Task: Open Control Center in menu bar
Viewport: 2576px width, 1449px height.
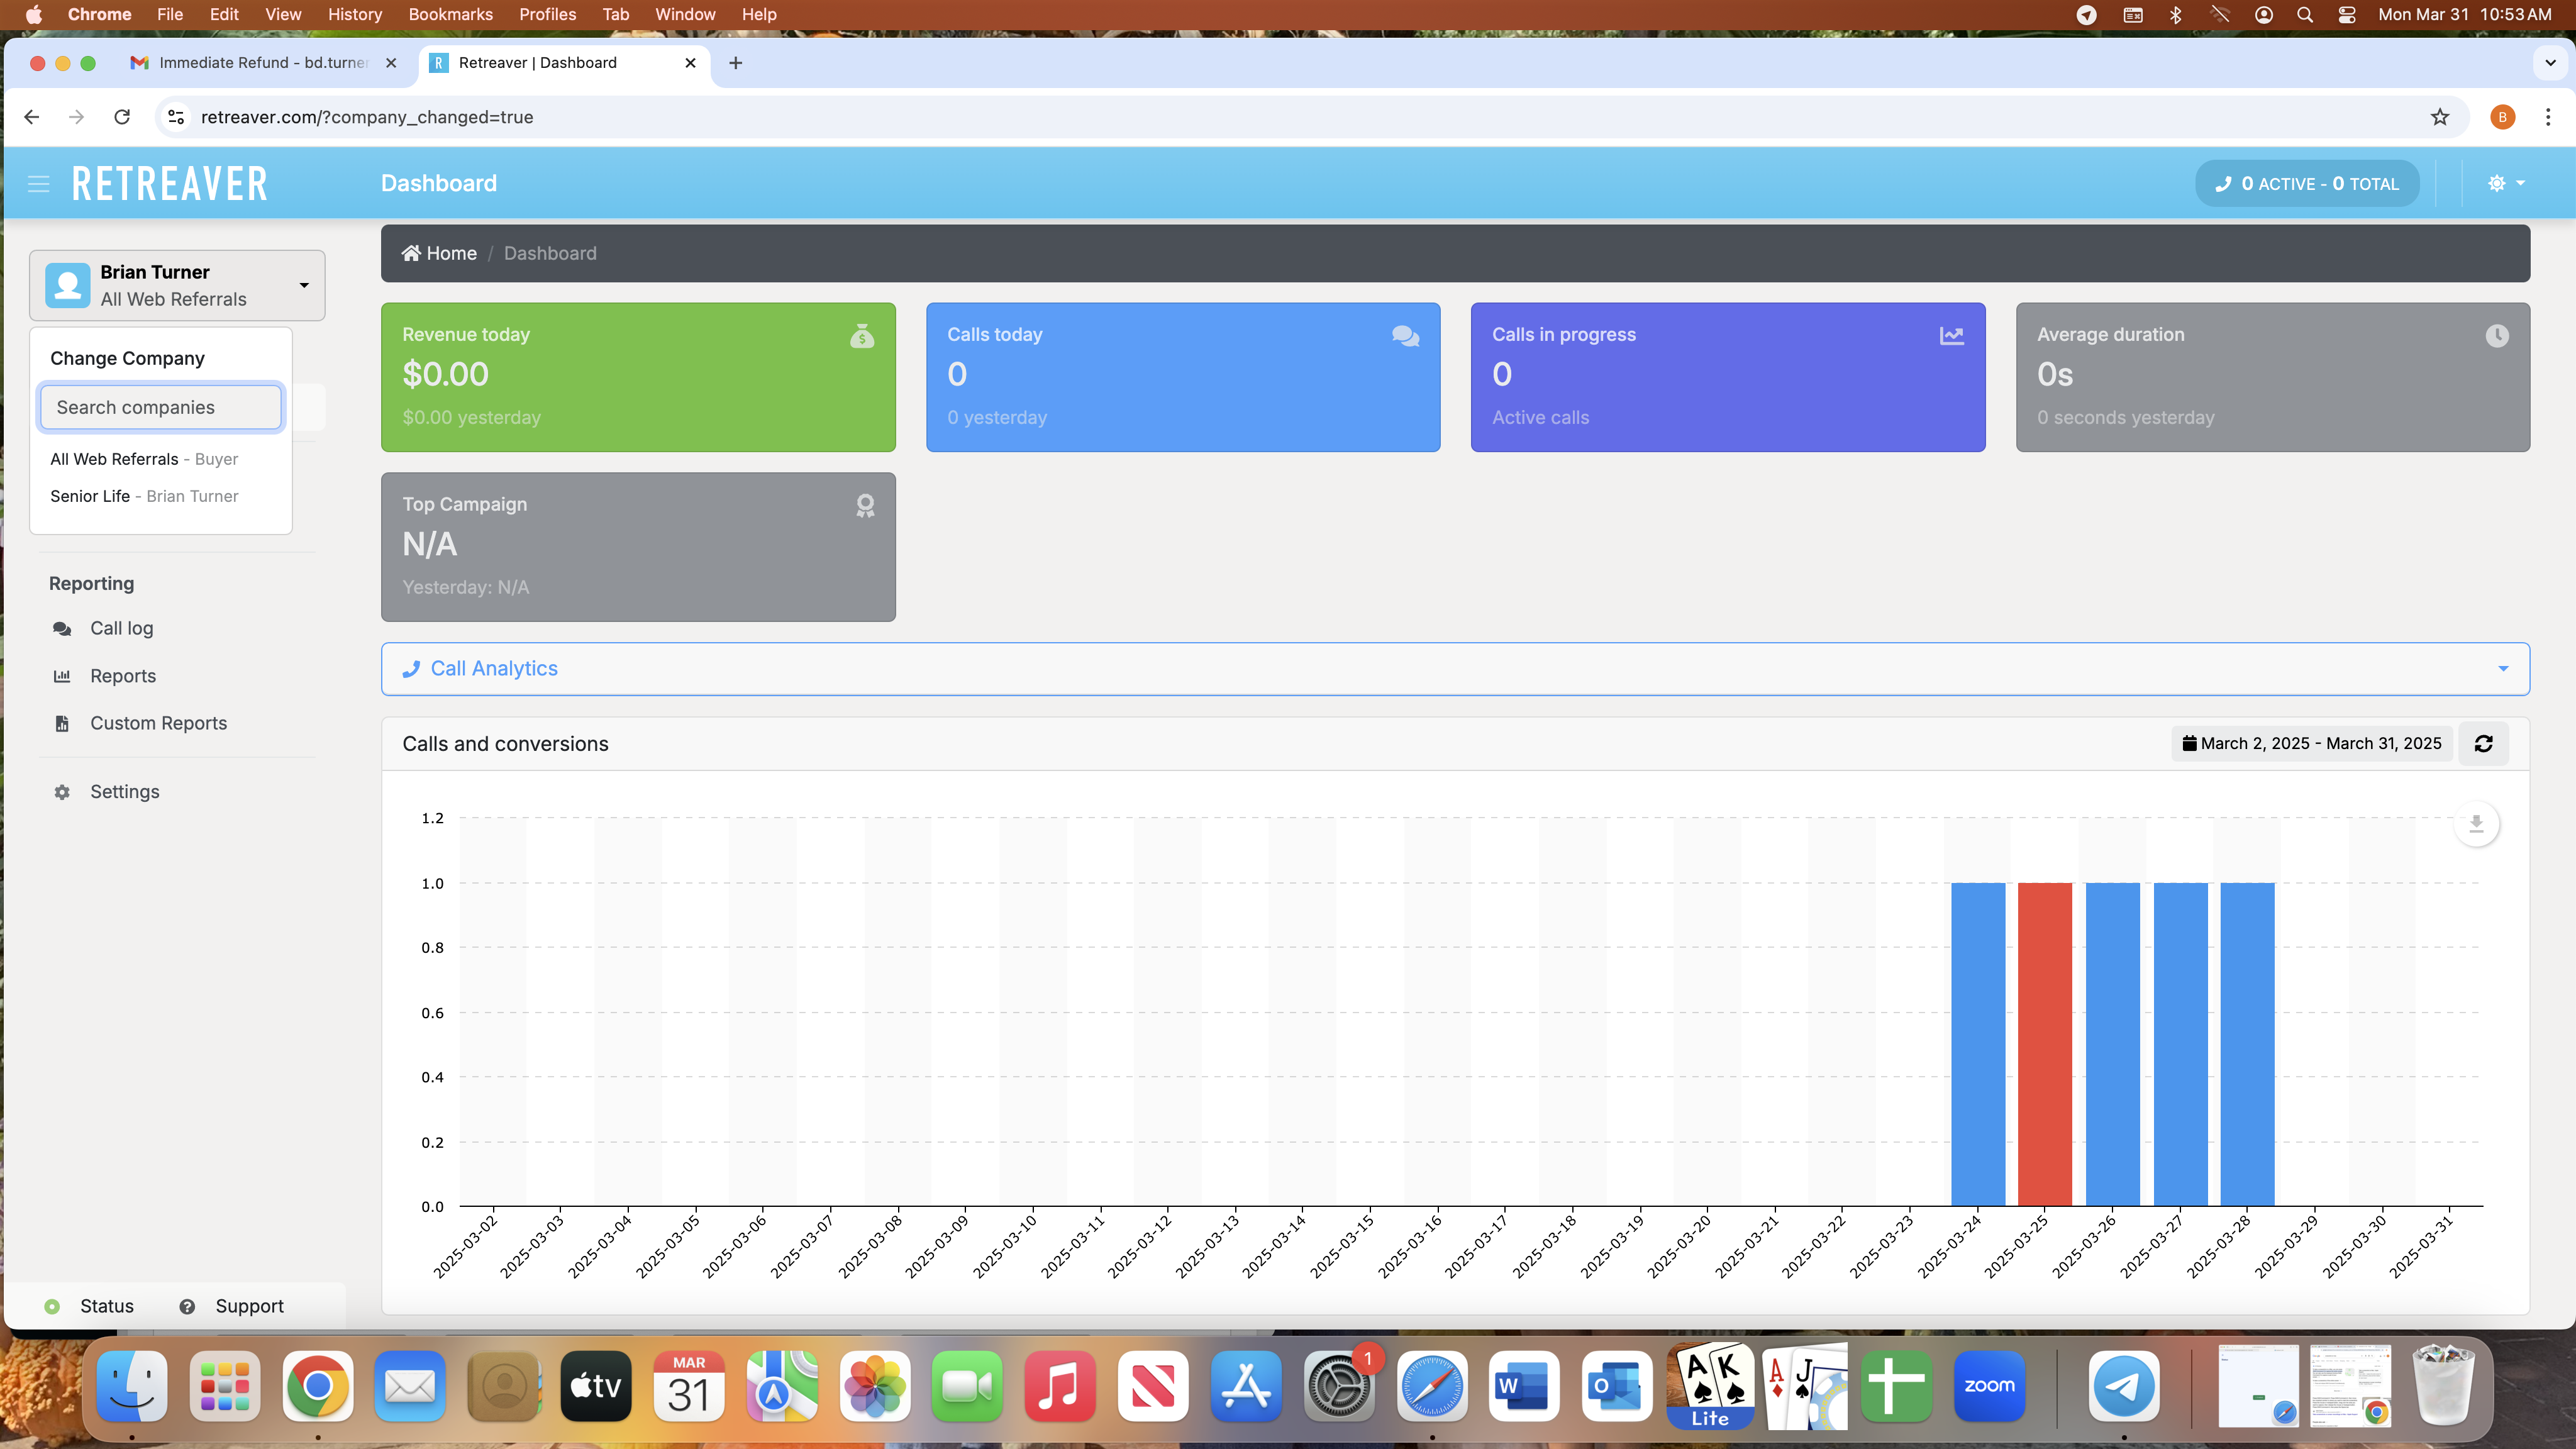Action: (2346, 14)
